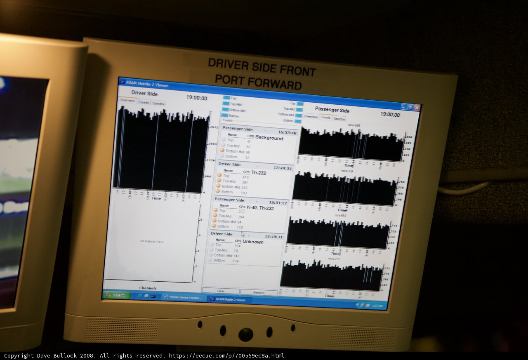Select the Passenger Side 16:51:57 event header

(x=251, y=201)
